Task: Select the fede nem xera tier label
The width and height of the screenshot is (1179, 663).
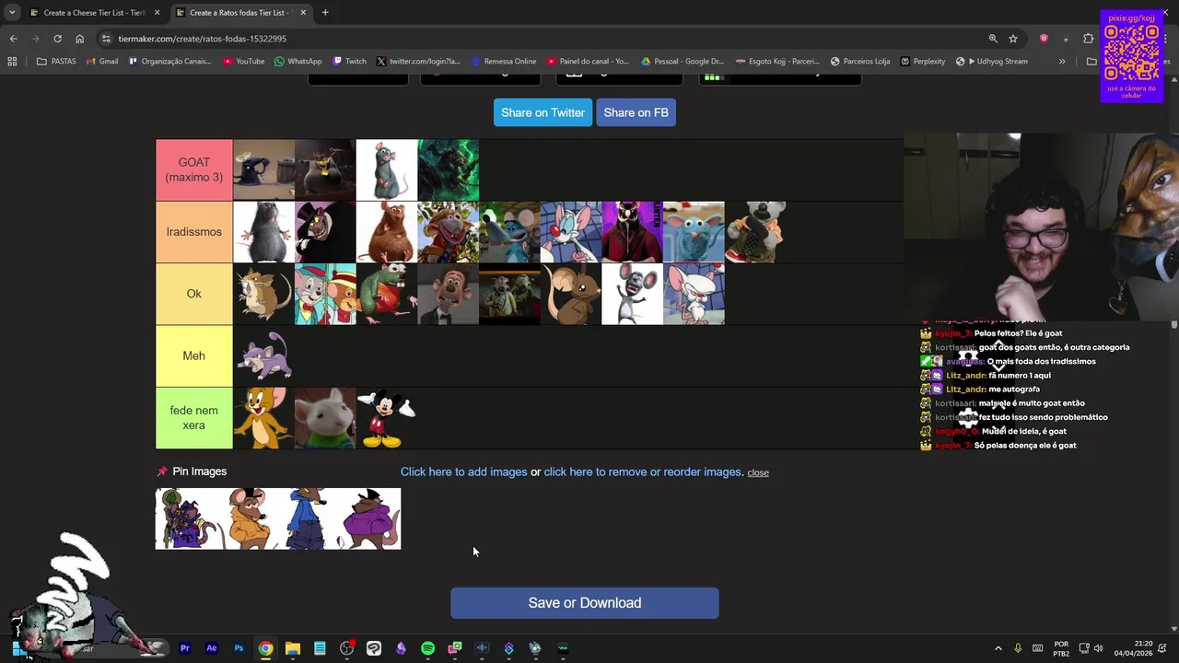Action: (193, 418)
